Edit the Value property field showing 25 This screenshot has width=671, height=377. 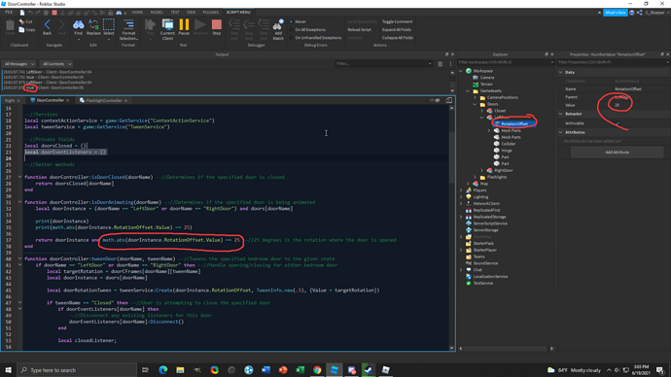point(640,105)
